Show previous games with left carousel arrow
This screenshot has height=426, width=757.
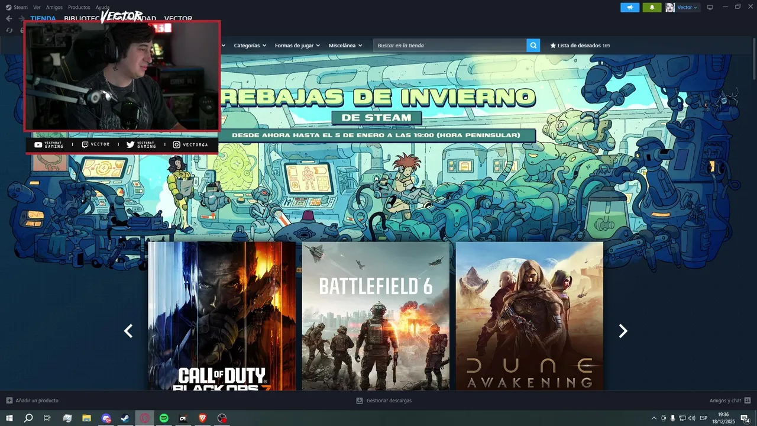[x=128, y=331]
